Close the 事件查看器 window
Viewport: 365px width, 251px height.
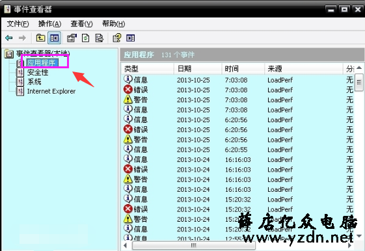(x=358, y=9)
